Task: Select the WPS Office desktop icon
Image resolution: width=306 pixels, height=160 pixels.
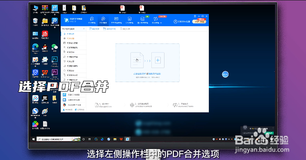Action: pyautogui.click(x=45, y=73)
